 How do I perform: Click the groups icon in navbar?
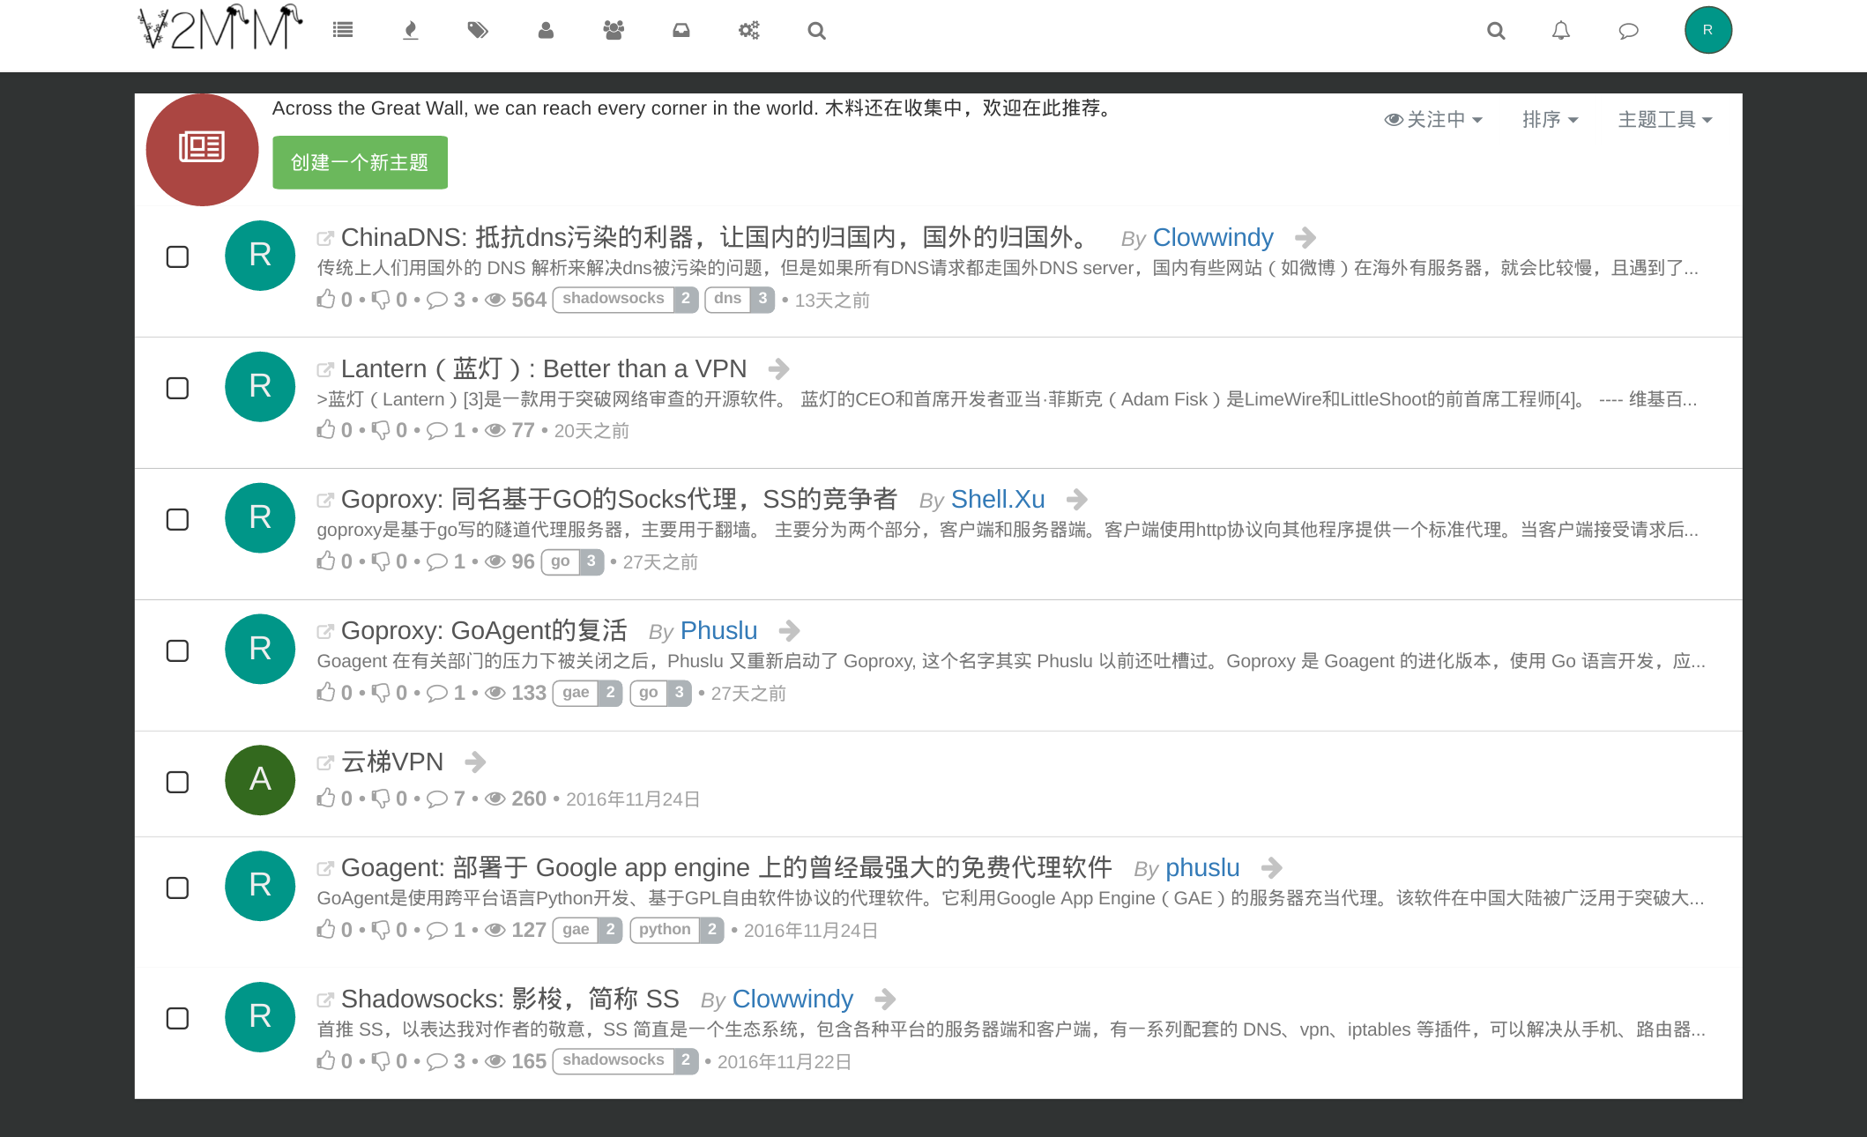point(614,31)
